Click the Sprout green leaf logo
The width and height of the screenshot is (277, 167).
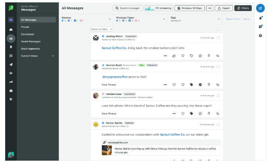click(11, 8)
